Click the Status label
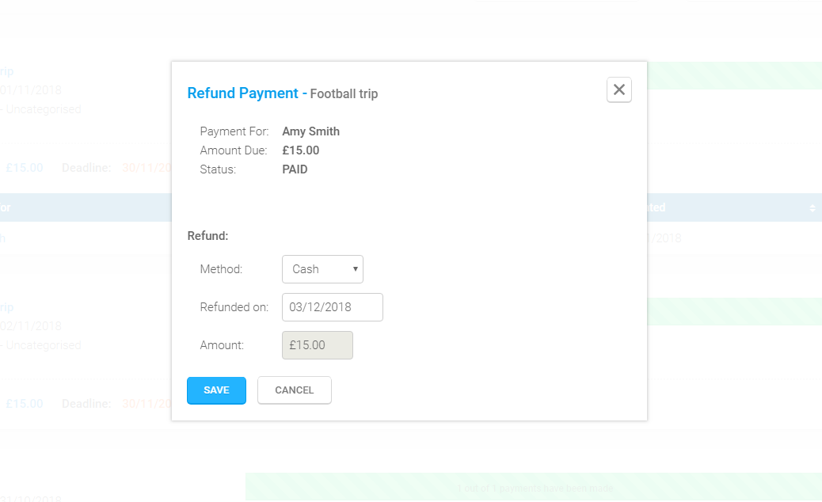The image size is (822, 502). coord(218,169)
